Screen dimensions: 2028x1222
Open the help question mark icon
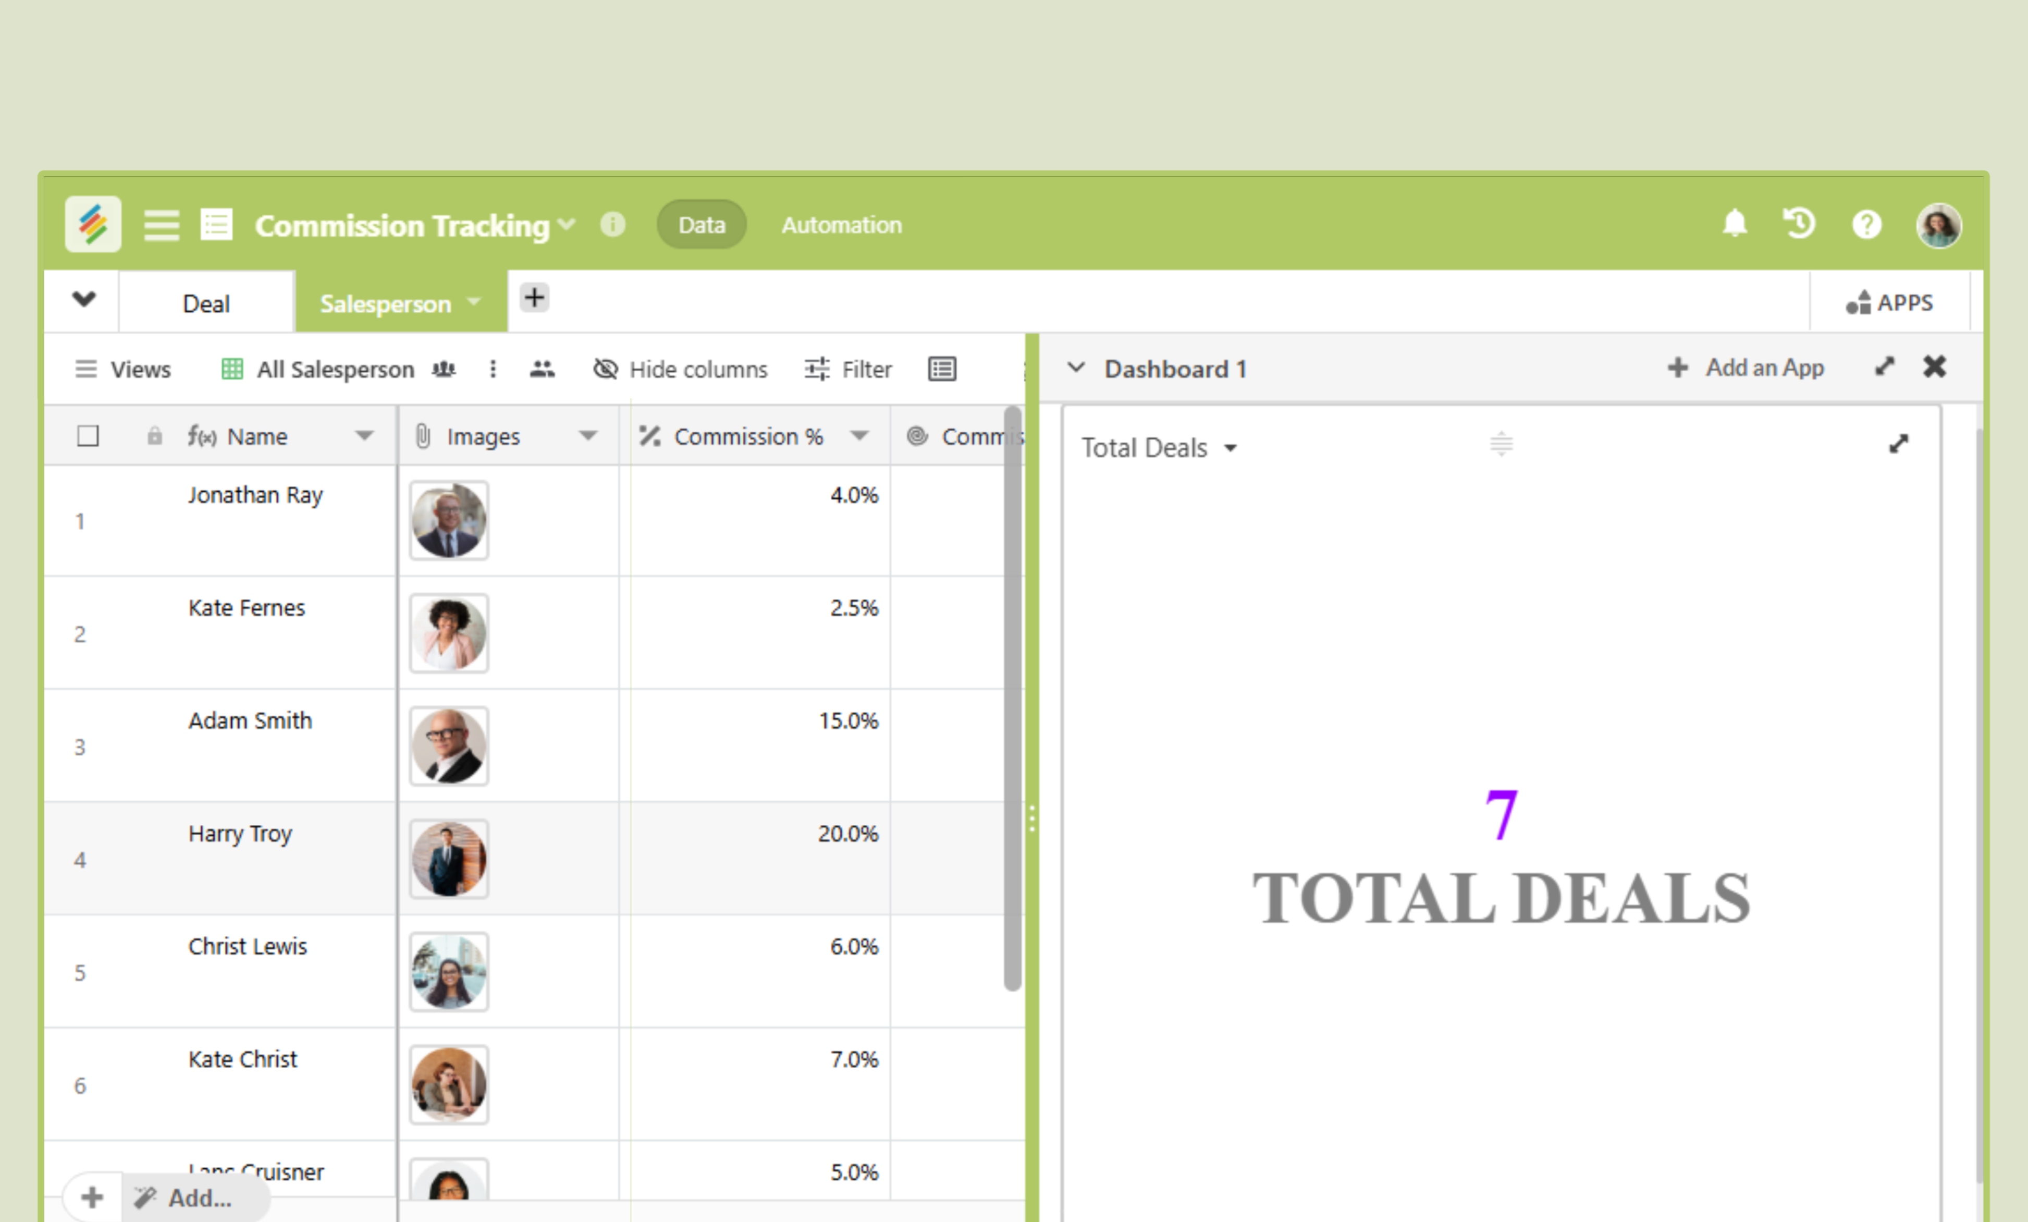pyautogui.click(x=1866, y=224)
